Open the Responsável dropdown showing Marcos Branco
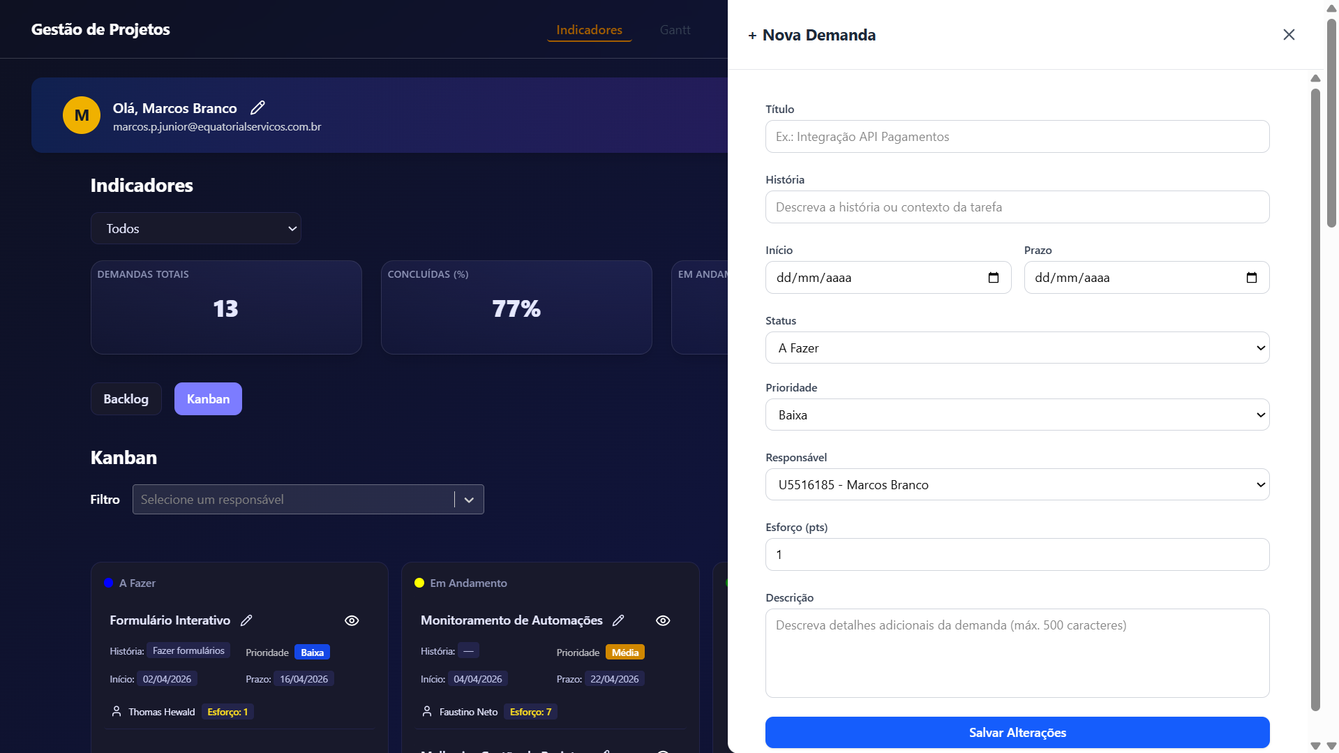Viewport: 1339px width, 753px height. pyautogui.click(x=1017, y=484)
